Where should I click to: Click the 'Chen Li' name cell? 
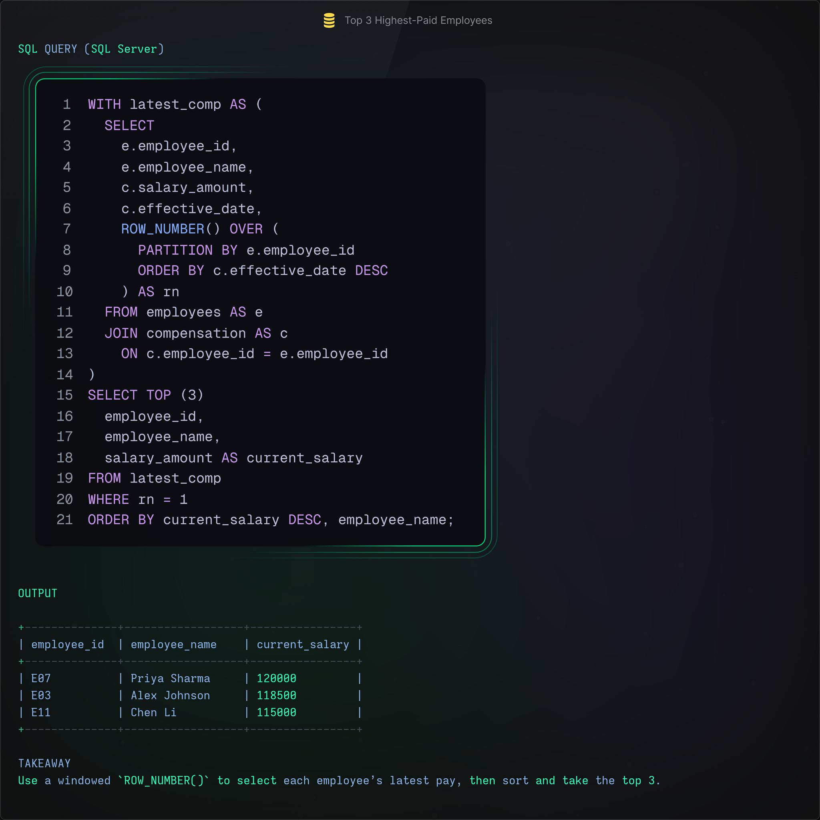(154, 713)
